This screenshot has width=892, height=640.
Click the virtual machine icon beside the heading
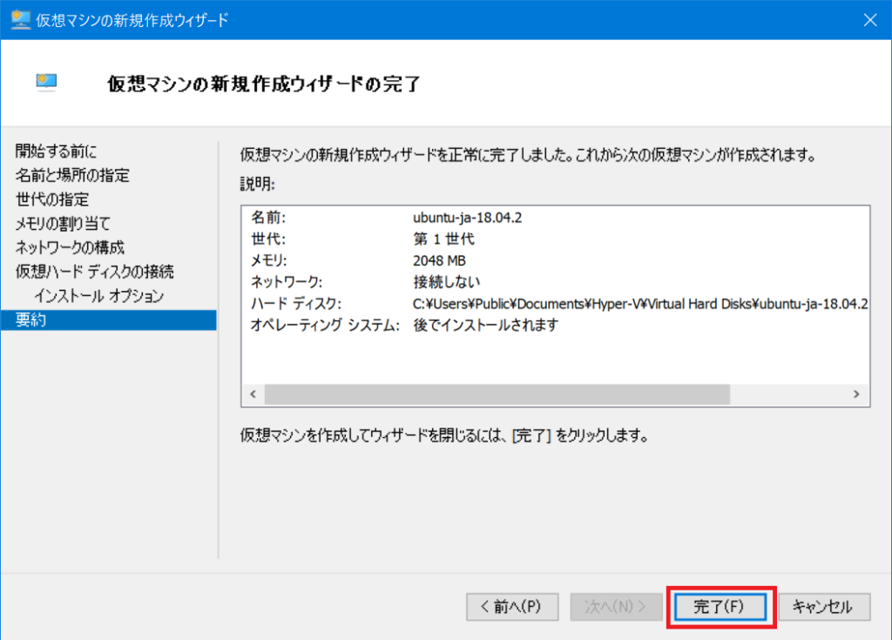click(x=47, y=83)
